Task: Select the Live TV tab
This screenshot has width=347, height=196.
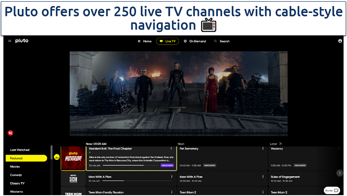Action: 167,41
